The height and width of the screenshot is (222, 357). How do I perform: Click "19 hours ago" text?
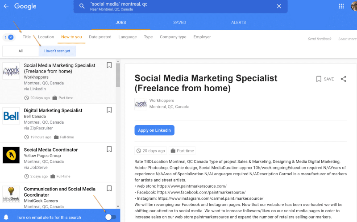coord(41,137)
